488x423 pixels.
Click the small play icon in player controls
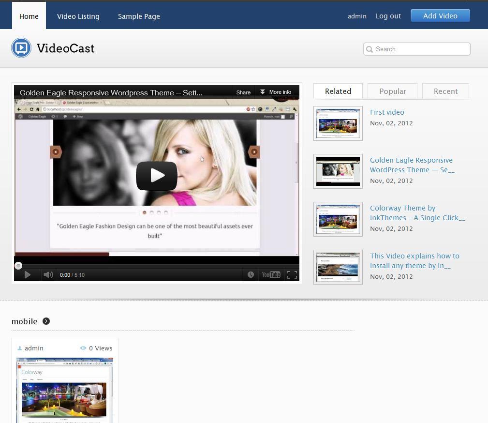point(28,275)
